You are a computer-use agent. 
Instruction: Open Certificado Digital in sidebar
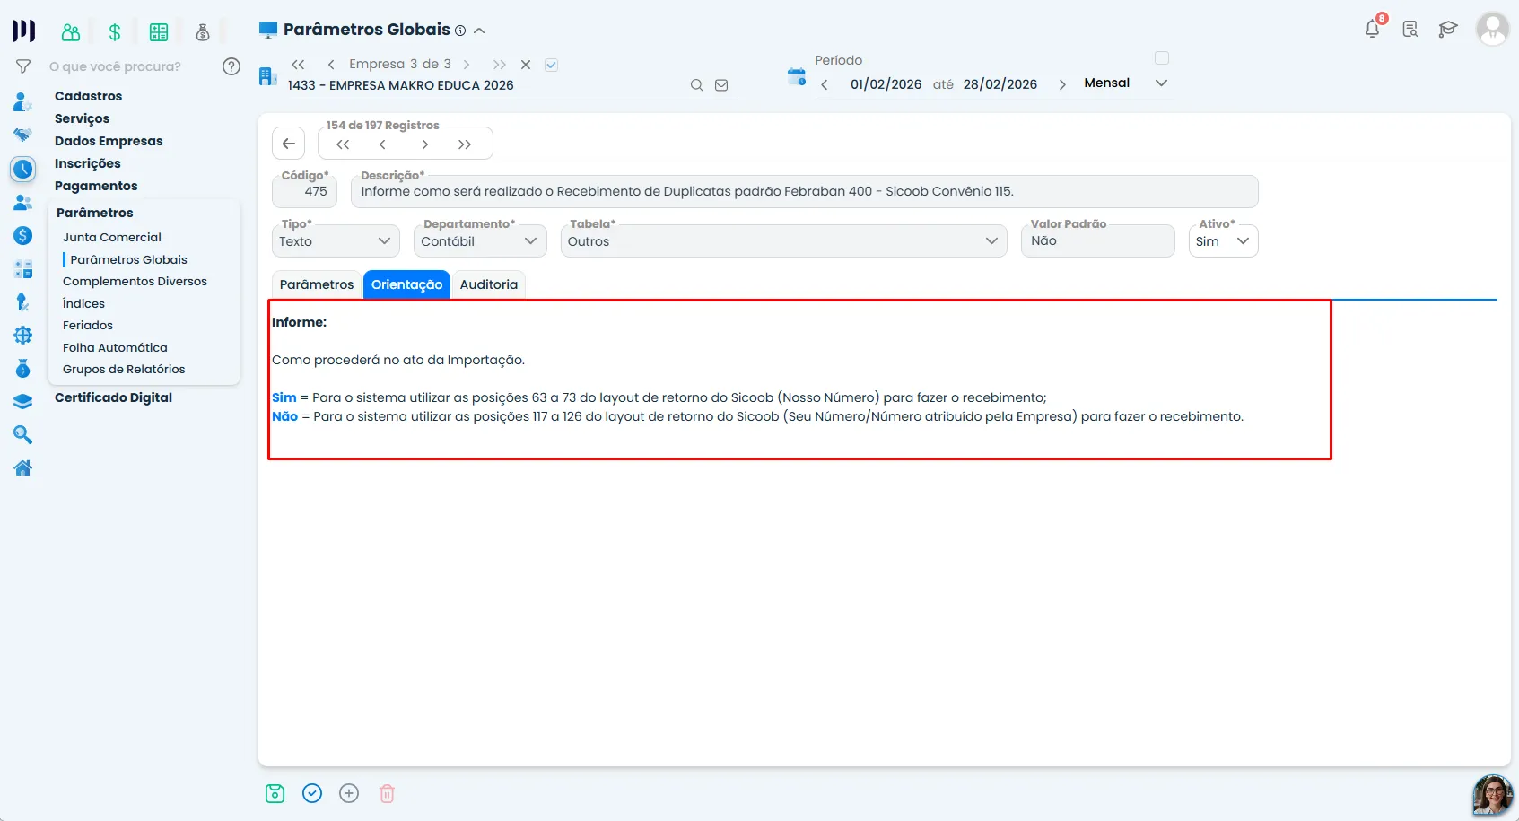coord(113,397)
